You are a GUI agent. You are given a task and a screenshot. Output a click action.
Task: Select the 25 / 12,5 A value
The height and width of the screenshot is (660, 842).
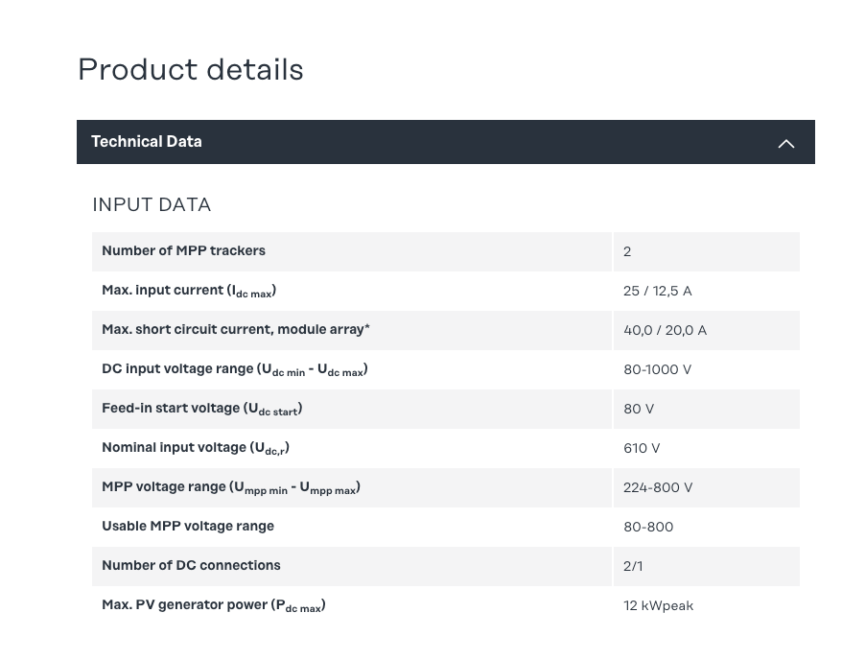(x=657, y=292)
